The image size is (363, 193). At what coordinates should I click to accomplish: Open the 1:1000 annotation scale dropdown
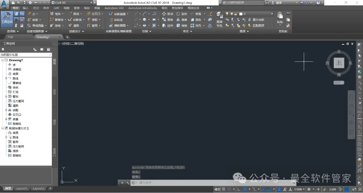point(299,189)
